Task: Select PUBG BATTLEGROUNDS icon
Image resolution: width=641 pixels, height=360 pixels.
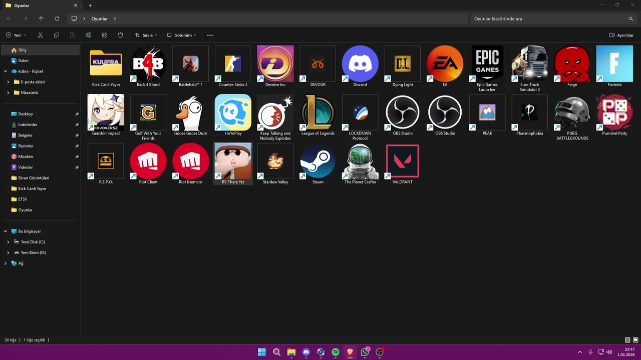Action: click(x=572, y=112)
